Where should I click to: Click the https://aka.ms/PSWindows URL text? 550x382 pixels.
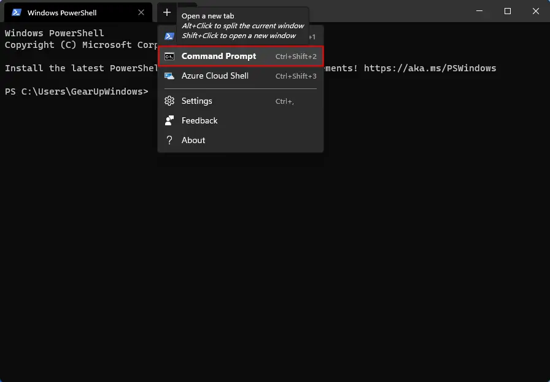[x=430, y=68]
